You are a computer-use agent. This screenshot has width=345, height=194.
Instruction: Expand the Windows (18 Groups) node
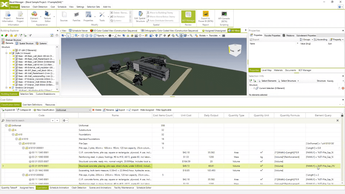tap(7, 88)
